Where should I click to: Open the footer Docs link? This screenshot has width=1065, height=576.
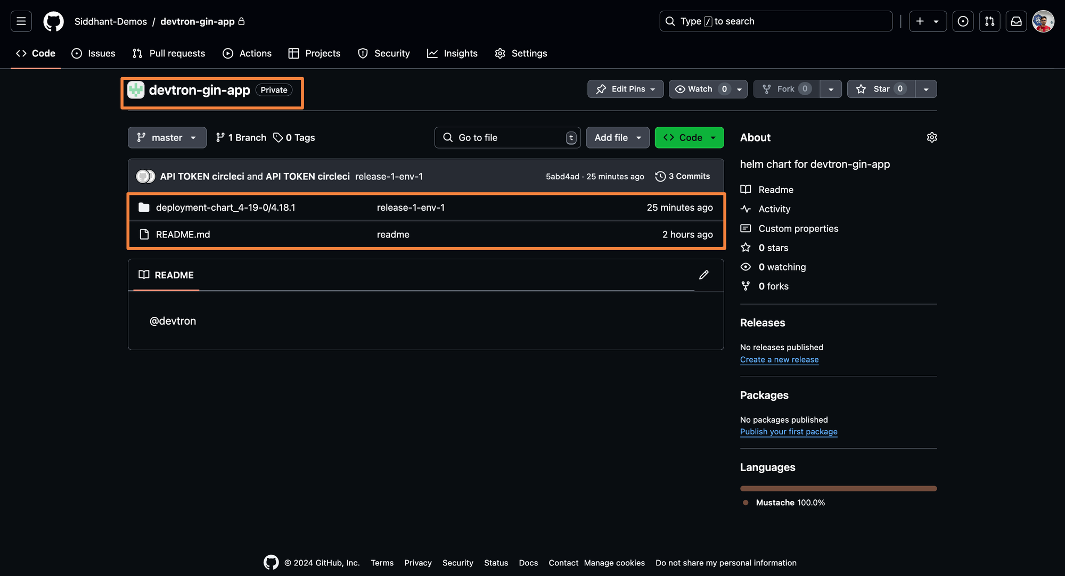[x=528, y=563]
